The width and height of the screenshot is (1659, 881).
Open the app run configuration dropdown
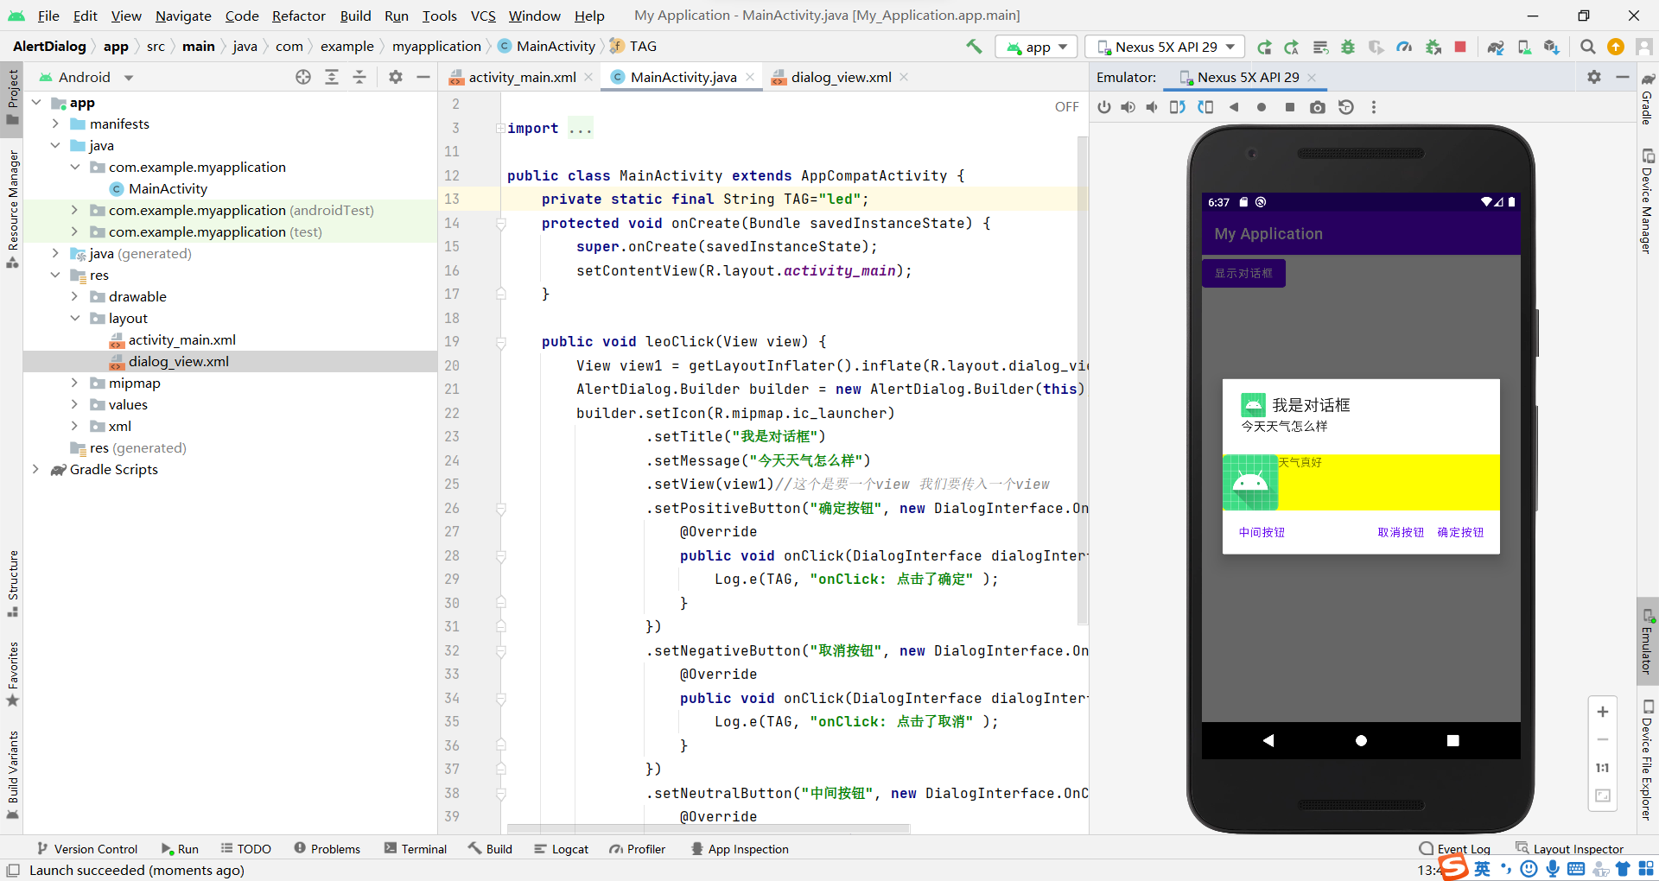click(1036, 47)
